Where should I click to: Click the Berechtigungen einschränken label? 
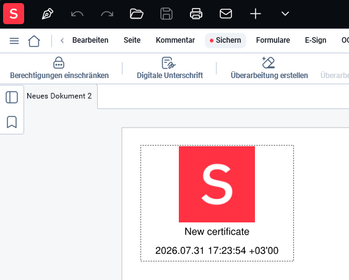(59, 76)
